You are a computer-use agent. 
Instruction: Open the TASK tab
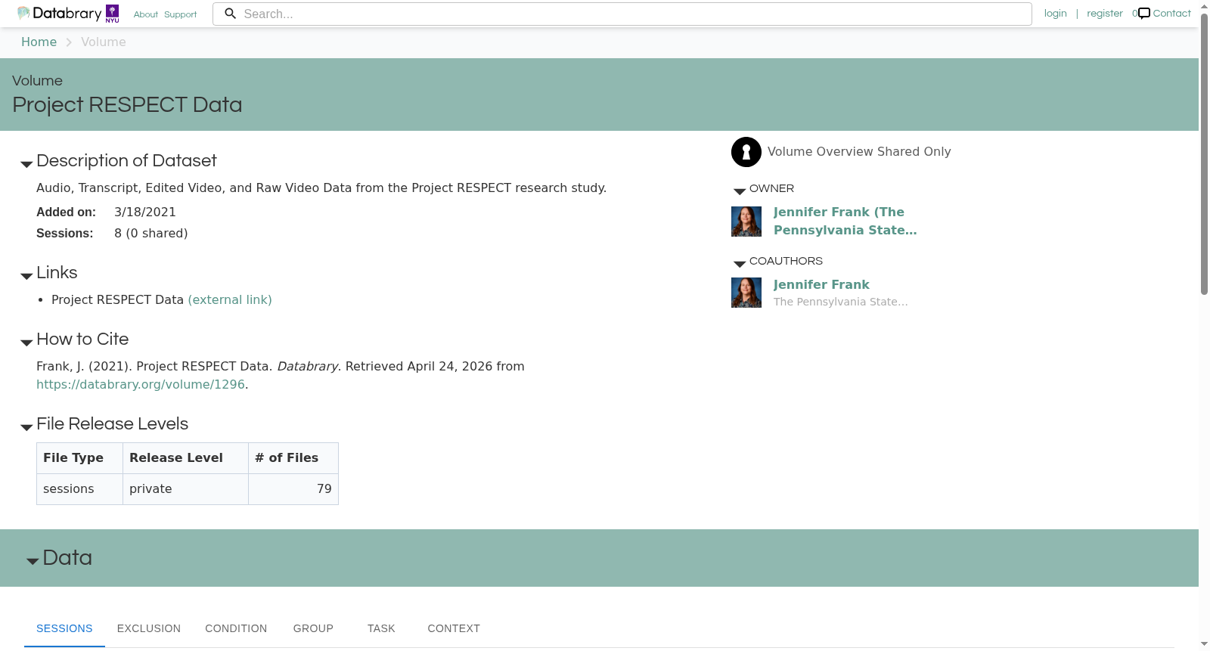[381, 628]
